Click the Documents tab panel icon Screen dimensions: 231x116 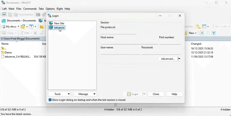(x=3, y=21)
